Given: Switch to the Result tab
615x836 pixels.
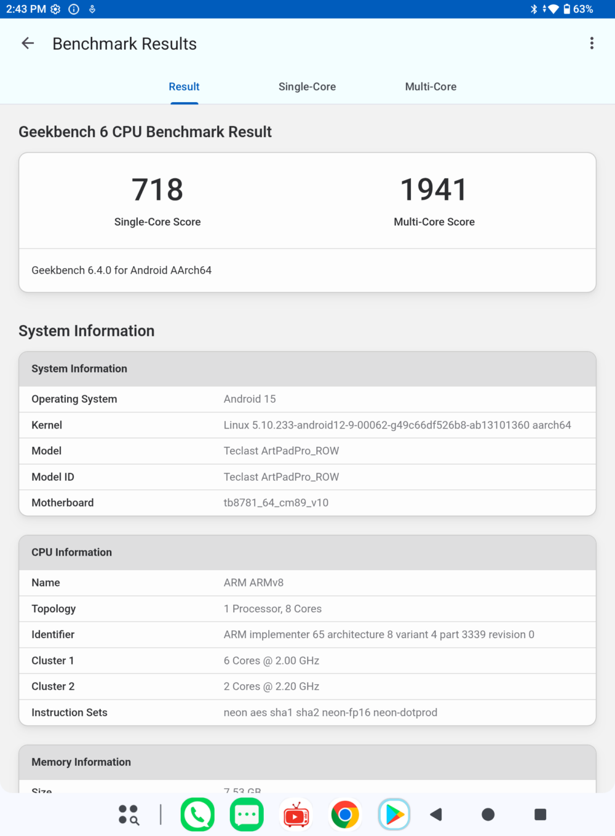Looking at the screenshot, I should click(x=184, y=87).
